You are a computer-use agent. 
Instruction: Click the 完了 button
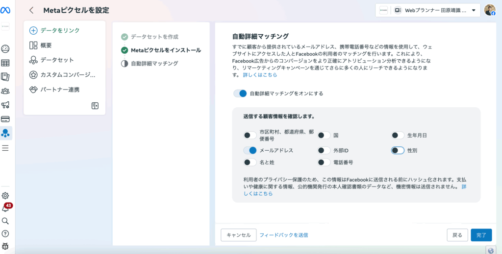[x=481, y=235]
